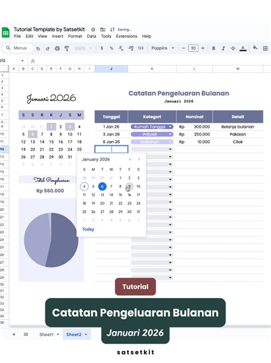Open the Extensions menu
The height and width of the screenshot is (363, 271).
[127, 36]
